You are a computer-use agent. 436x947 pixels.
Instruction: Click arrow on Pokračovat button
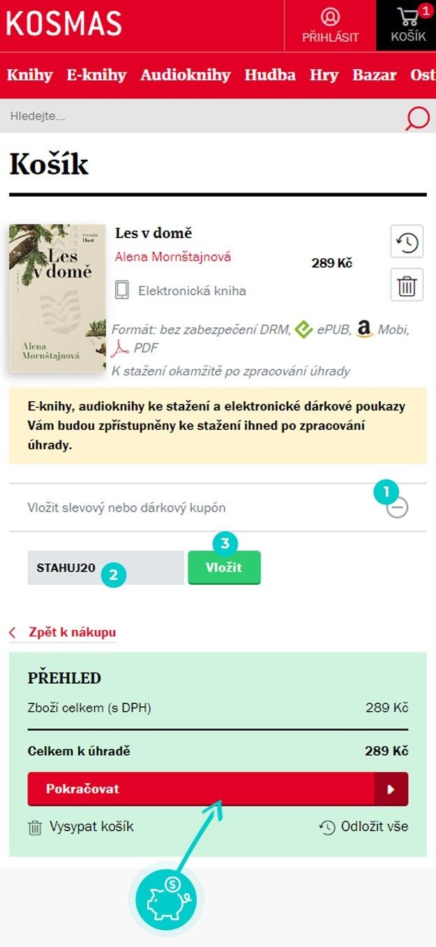(x=391, y=789)
